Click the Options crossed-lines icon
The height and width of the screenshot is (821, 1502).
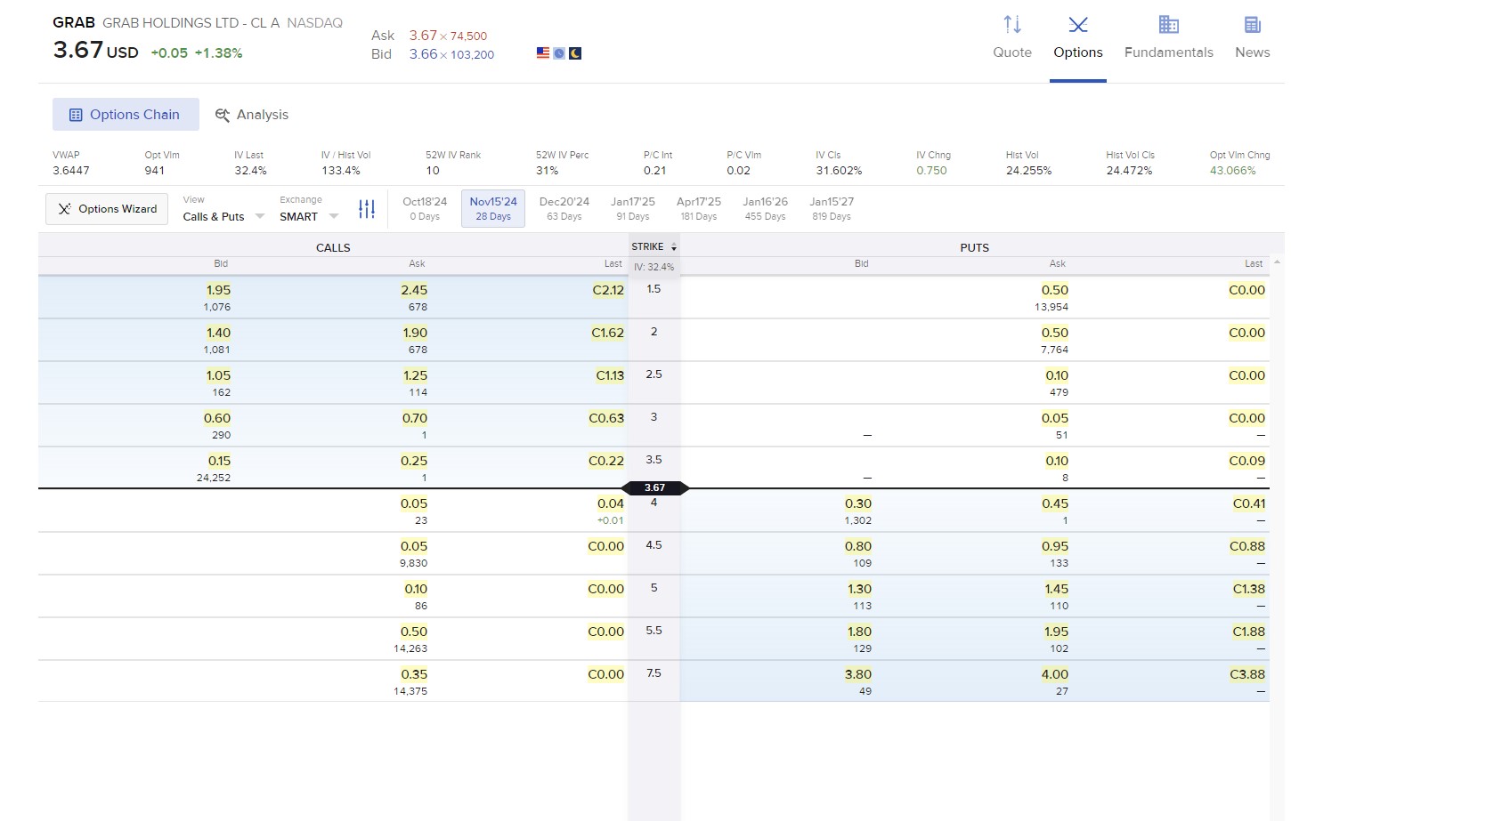(x=1078, y=24)
